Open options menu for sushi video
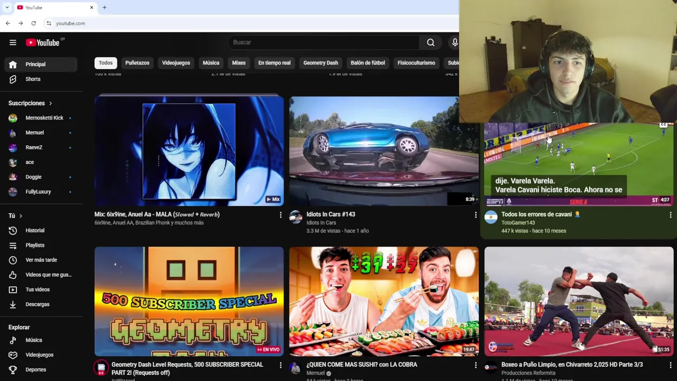This screenshot has width=677, height=381. [475, 365]
